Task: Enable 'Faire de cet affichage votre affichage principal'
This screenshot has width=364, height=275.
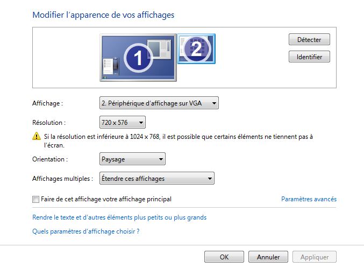Action: pyautogui.click(x=36, y=199)
